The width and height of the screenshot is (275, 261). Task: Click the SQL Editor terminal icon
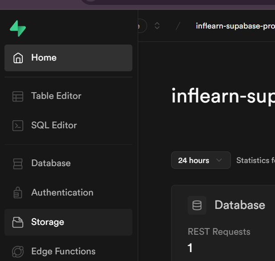click(x=18, y=126)
